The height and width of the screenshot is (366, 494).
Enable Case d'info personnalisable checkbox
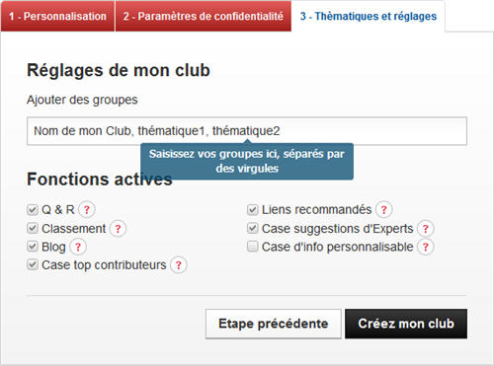[252, 247]
